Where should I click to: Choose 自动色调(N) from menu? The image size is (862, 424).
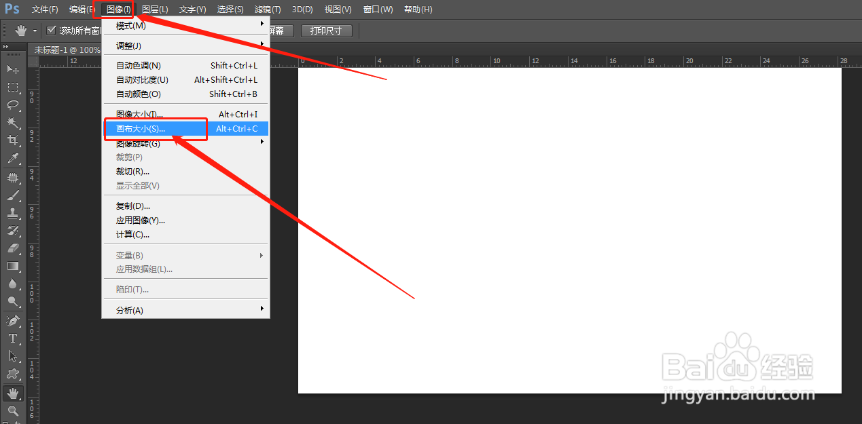click(185, 66)
